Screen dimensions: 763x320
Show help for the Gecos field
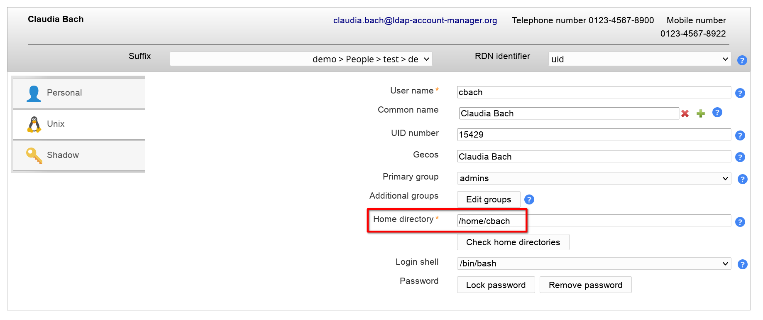(x=740, y=157)
